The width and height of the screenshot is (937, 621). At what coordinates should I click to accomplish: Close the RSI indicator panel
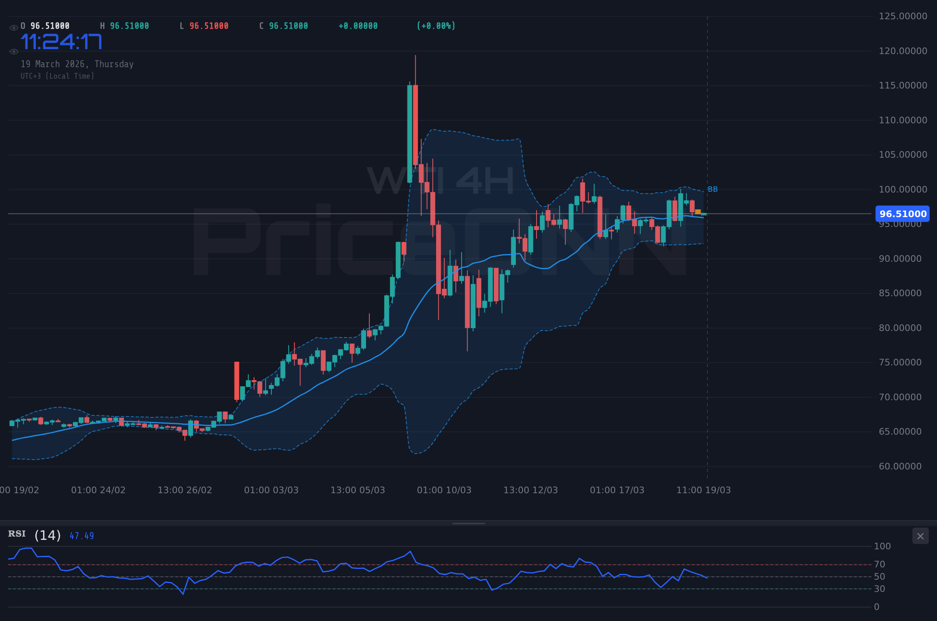(920, 536)
